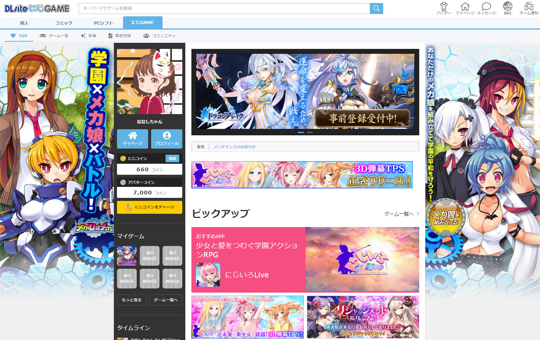Screen dimensions: 540x340
Task: Click the マイページ blue button
Action: [133, 139]
